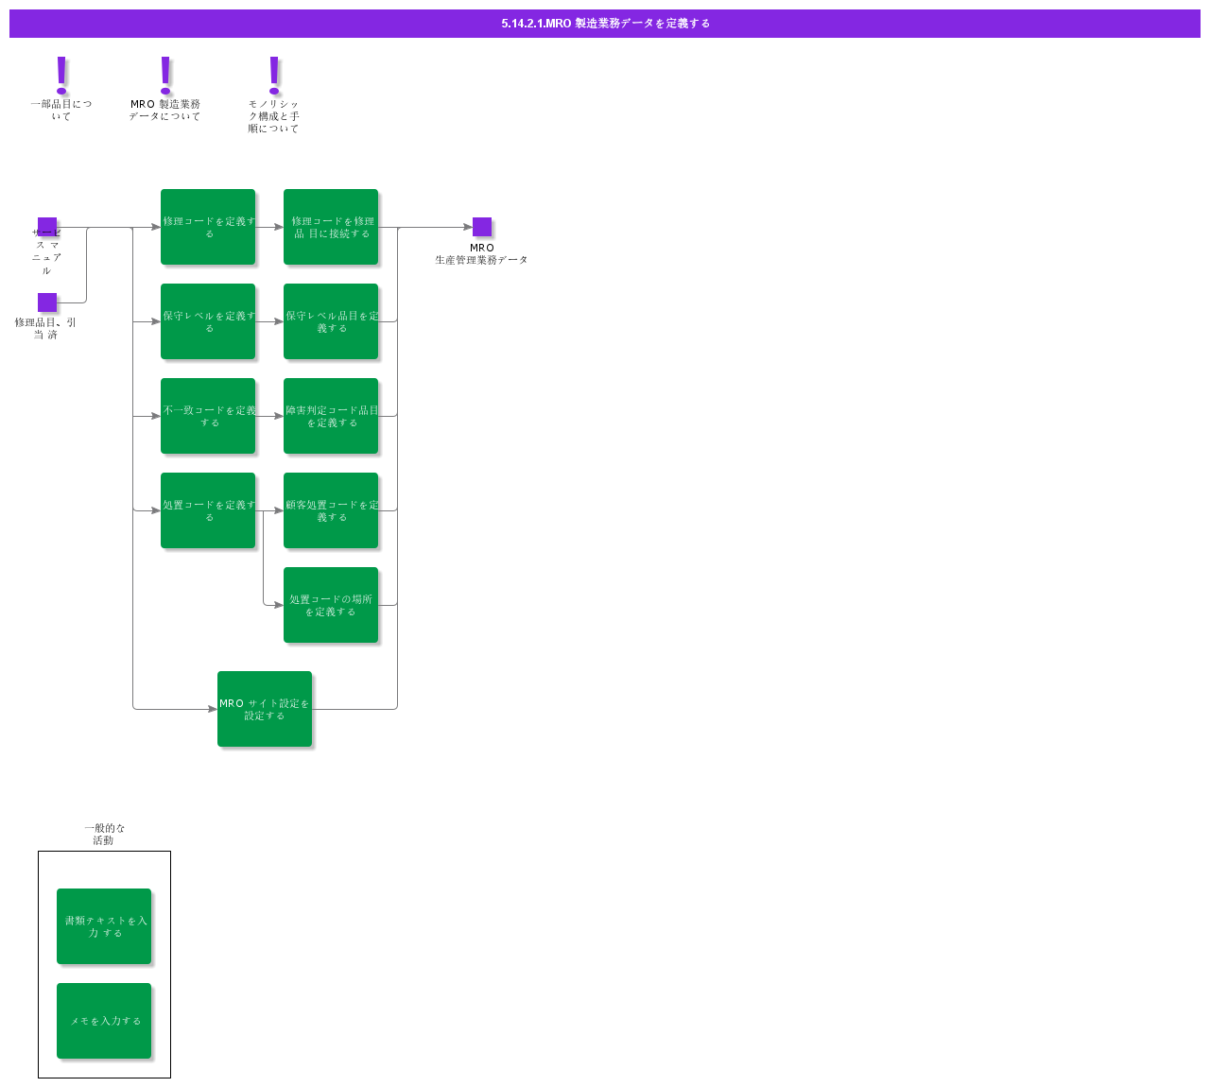Open the 不一致コードを定義する activity
Viewport: 1210px width, 1087px height.
click(208, 416)
